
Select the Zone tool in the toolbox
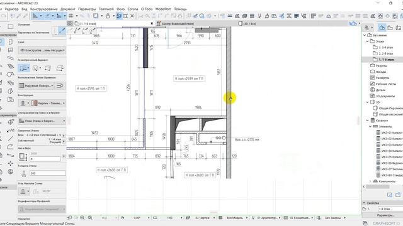11,99
